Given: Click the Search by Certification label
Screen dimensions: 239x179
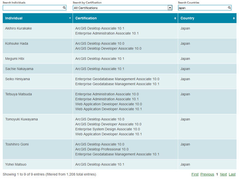Looking at the screenshot, I should pos(87,3).
